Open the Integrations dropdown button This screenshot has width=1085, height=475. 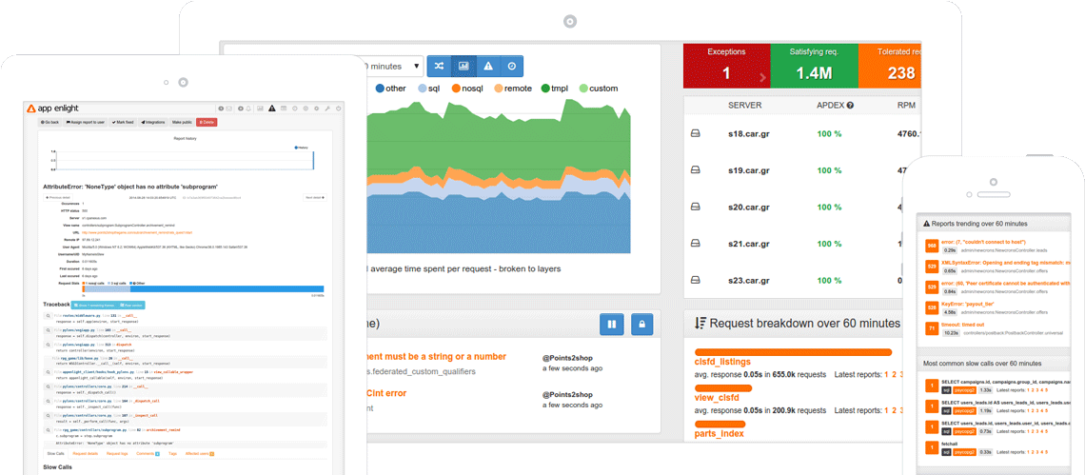[153, 122]
